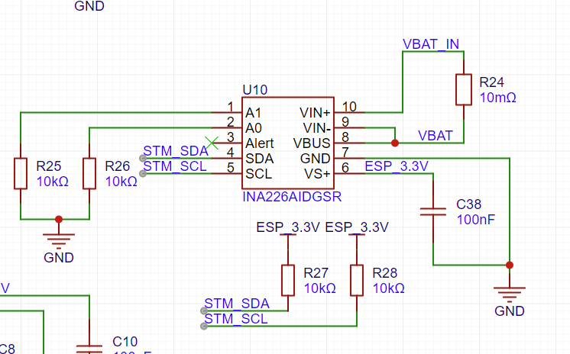
Task: Click the STM_SDA net label near pin 4
Action: pyautogui.click(x=176, y=151)
